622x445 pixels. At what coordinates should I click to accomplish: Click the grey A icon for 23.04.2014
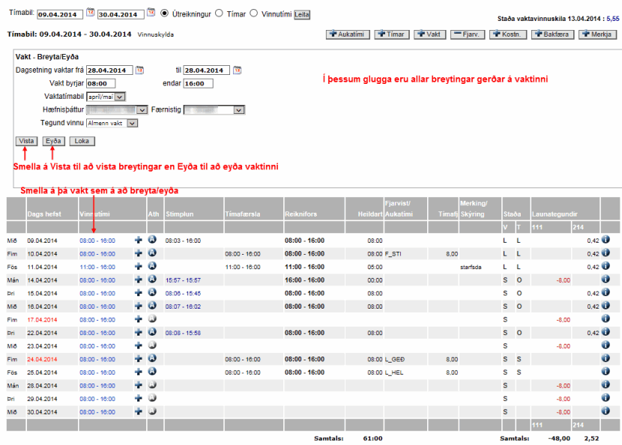point(152,345)
